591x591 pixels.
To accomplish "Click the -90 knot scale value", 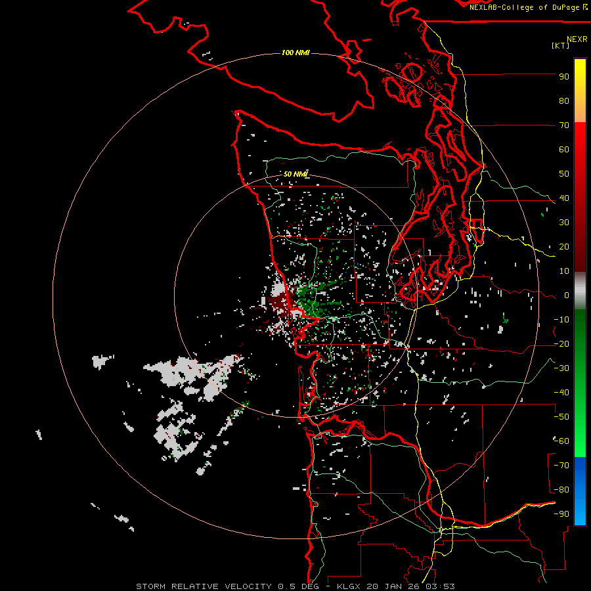I will tap(561, 514).
